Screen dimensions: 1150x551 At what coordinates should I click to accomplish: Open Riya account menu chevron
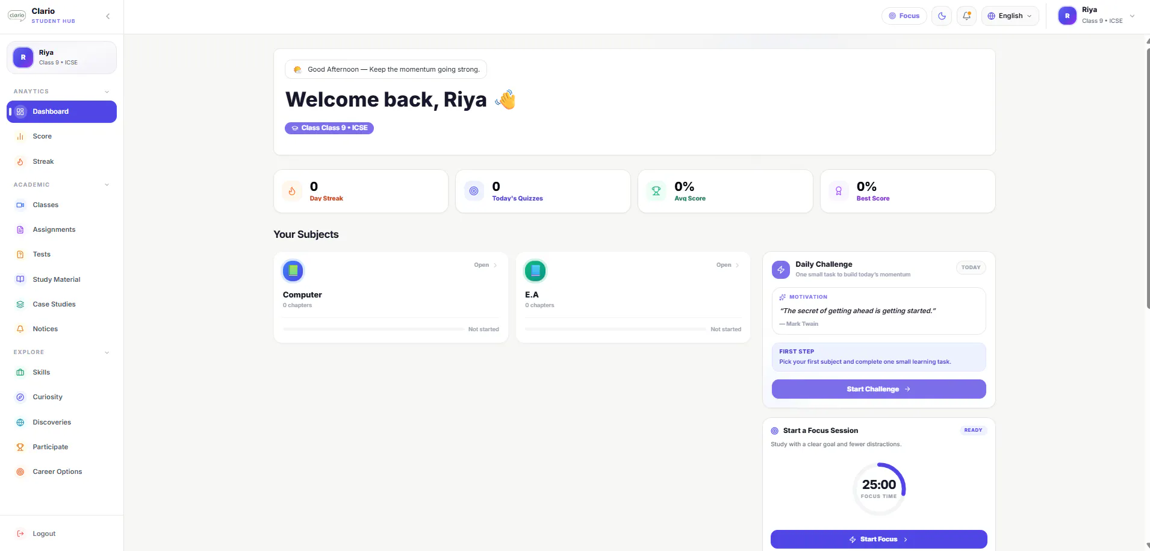pyautogui.click(x=1133, y=16)
